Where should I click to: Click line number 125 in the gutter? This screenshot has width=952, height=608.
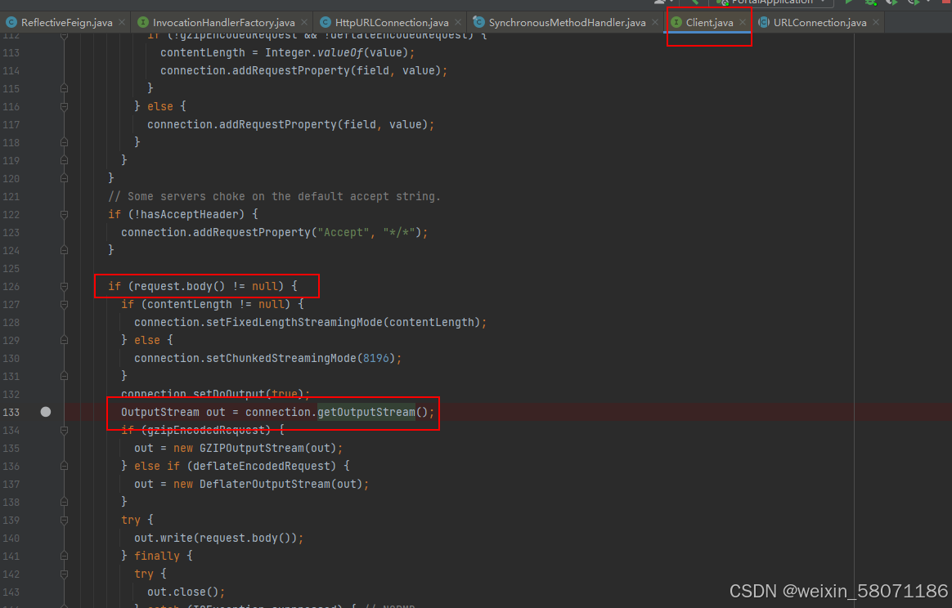point(11,268)
